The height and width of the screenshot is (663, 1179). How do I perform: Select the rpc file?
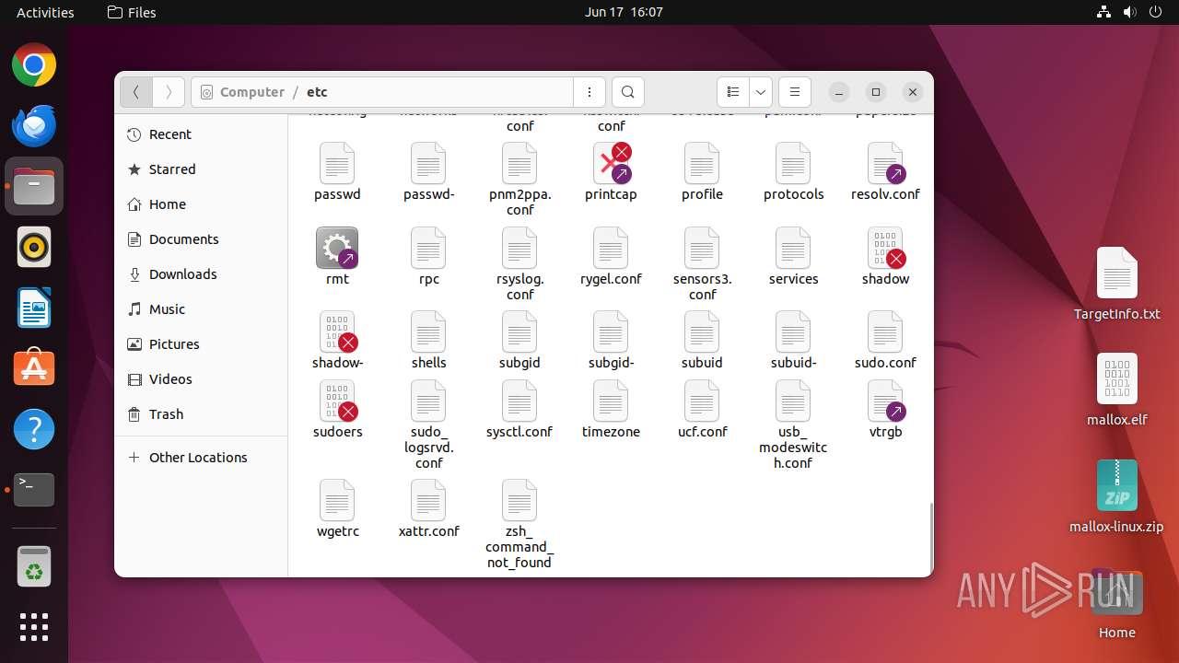428,248
